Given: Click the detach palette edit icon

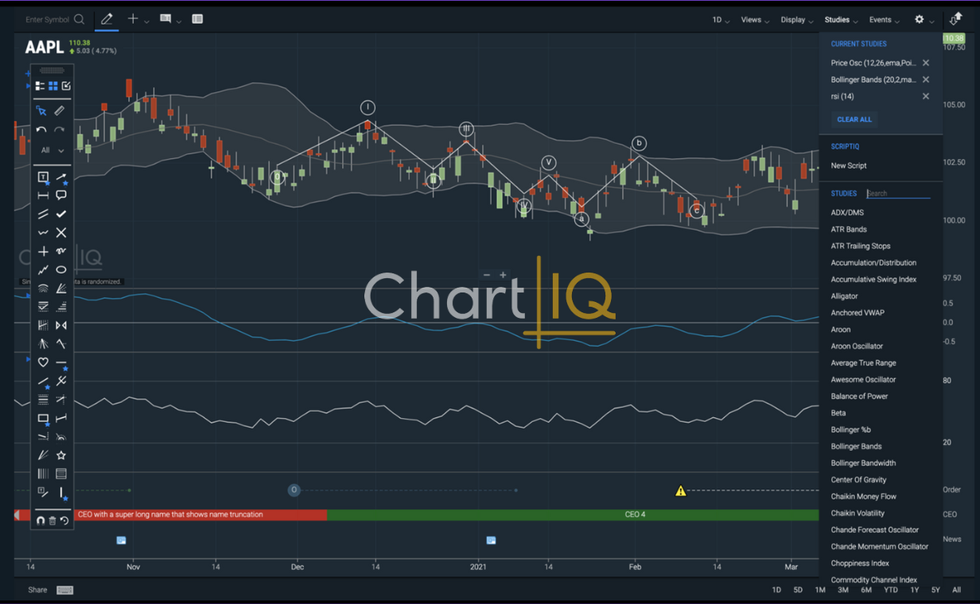Looking at the screenshot, I should [x=66, y=86].
